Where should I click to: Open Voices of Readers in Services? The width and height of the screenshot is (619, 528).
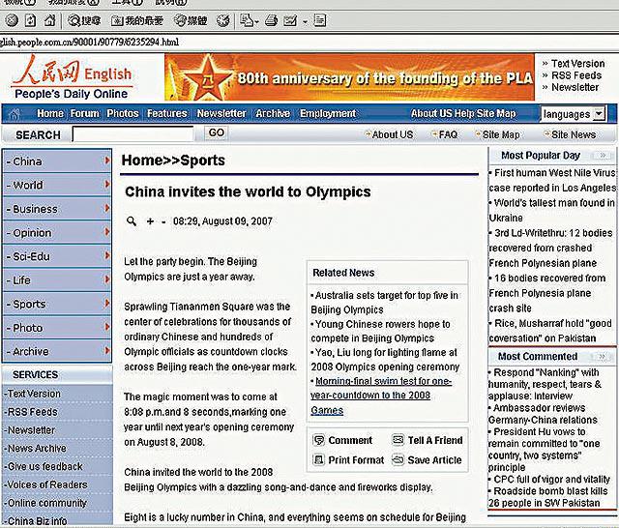click(x=46, y=484)
